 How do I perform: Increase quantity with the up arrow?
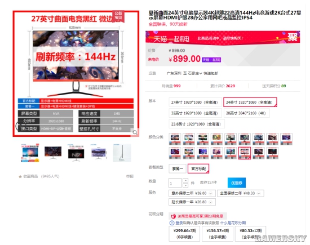tap(185, 180)
